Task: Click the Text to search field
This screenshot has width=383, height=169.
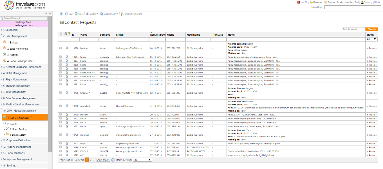Action: tap(354, 29)
